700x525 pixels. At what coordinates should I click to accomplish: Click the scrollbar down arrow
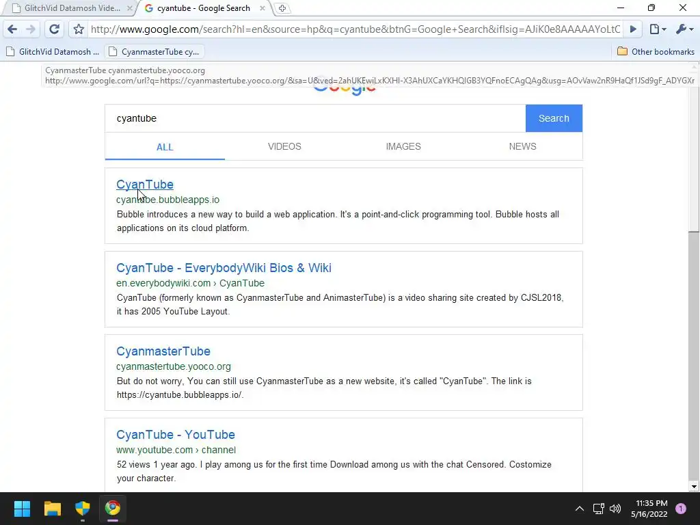693,487
